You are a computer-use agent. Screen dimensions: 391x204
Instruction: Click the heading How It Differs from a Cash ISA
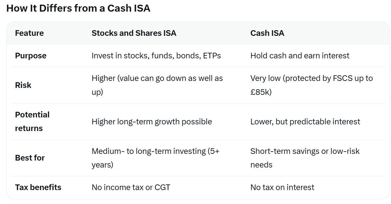click(x=78, y=8)
